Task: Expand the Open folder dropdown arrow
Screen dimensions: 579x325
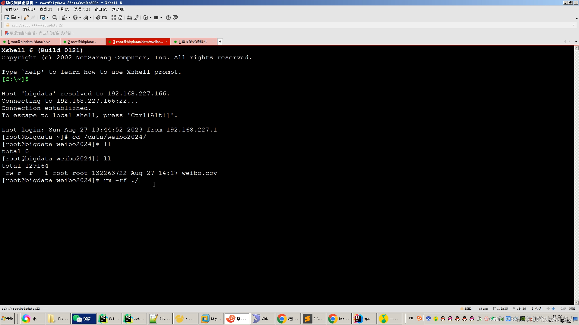Action: click(19, 17)
